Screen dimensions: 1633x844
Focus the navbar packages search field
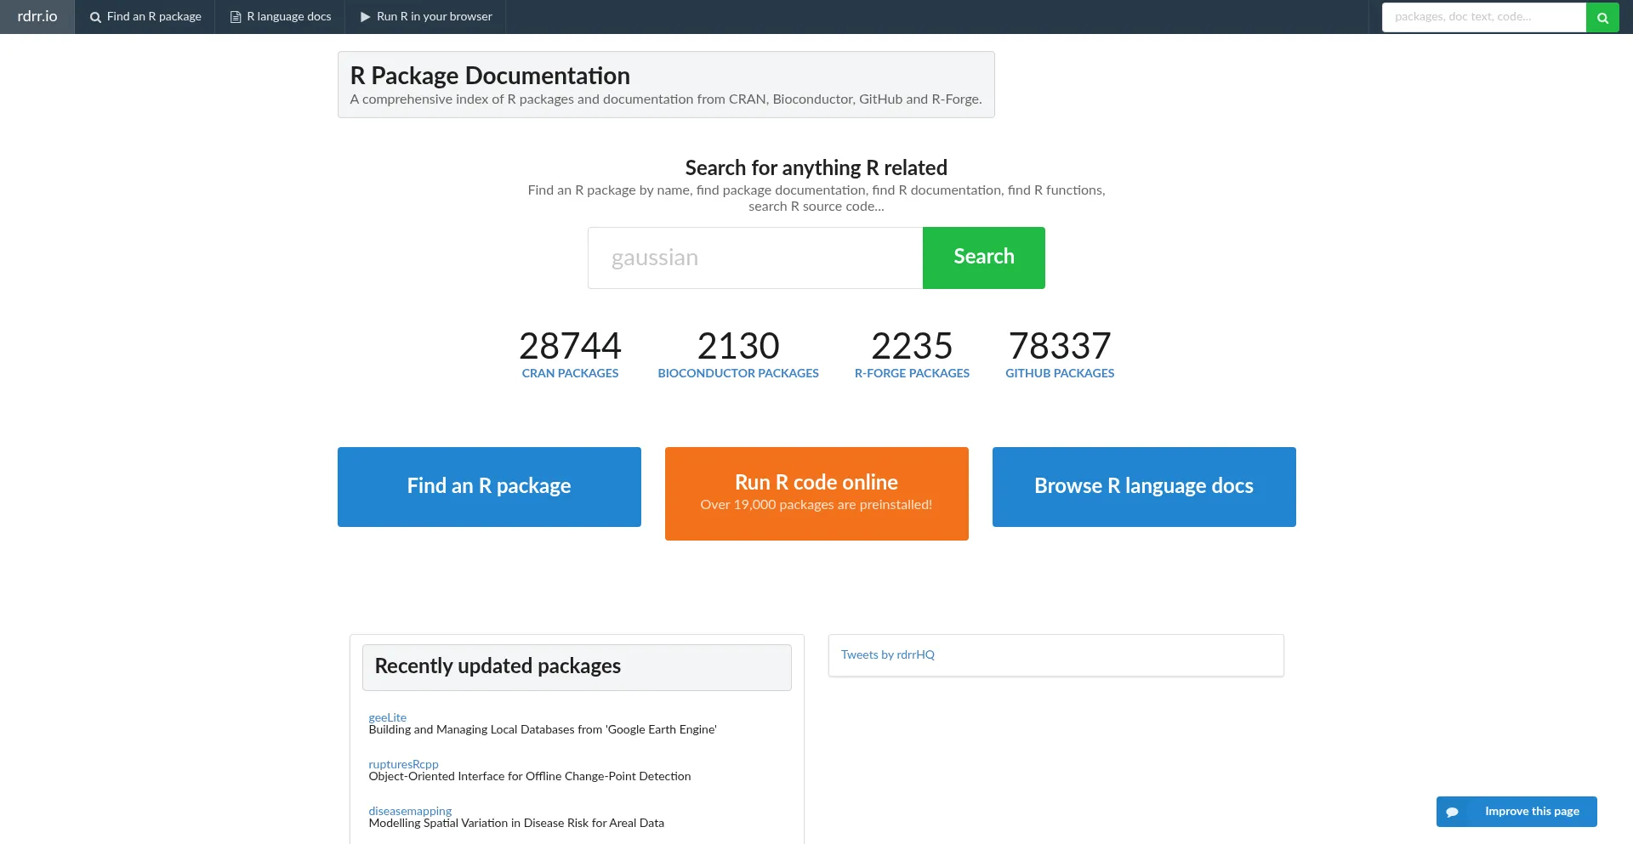(1483, 17)
